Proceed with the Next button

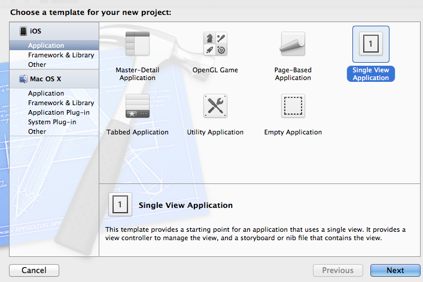395,270
